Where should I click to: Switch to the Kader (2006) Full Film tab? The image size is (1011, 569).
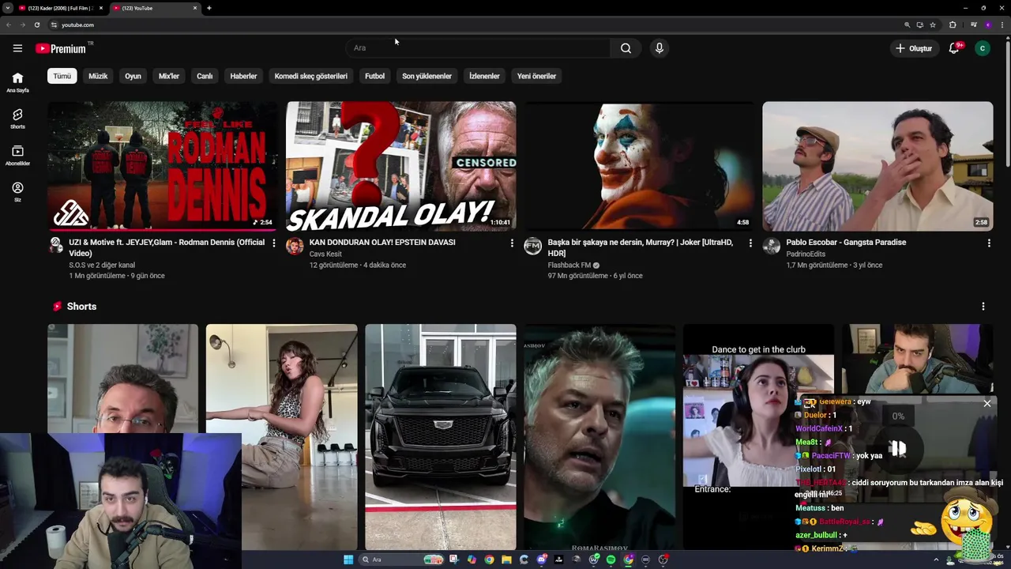pos(61,8)
